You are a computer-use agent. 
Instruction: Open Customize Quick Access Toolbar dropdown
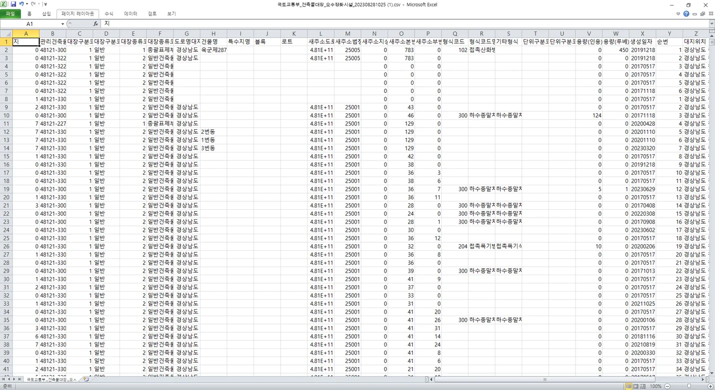point(45,4)
